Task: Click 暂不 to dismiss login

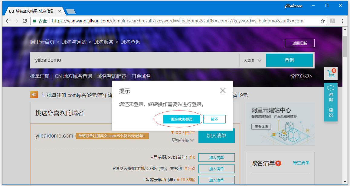Action: pyautogui.click(x=214, y=119)
